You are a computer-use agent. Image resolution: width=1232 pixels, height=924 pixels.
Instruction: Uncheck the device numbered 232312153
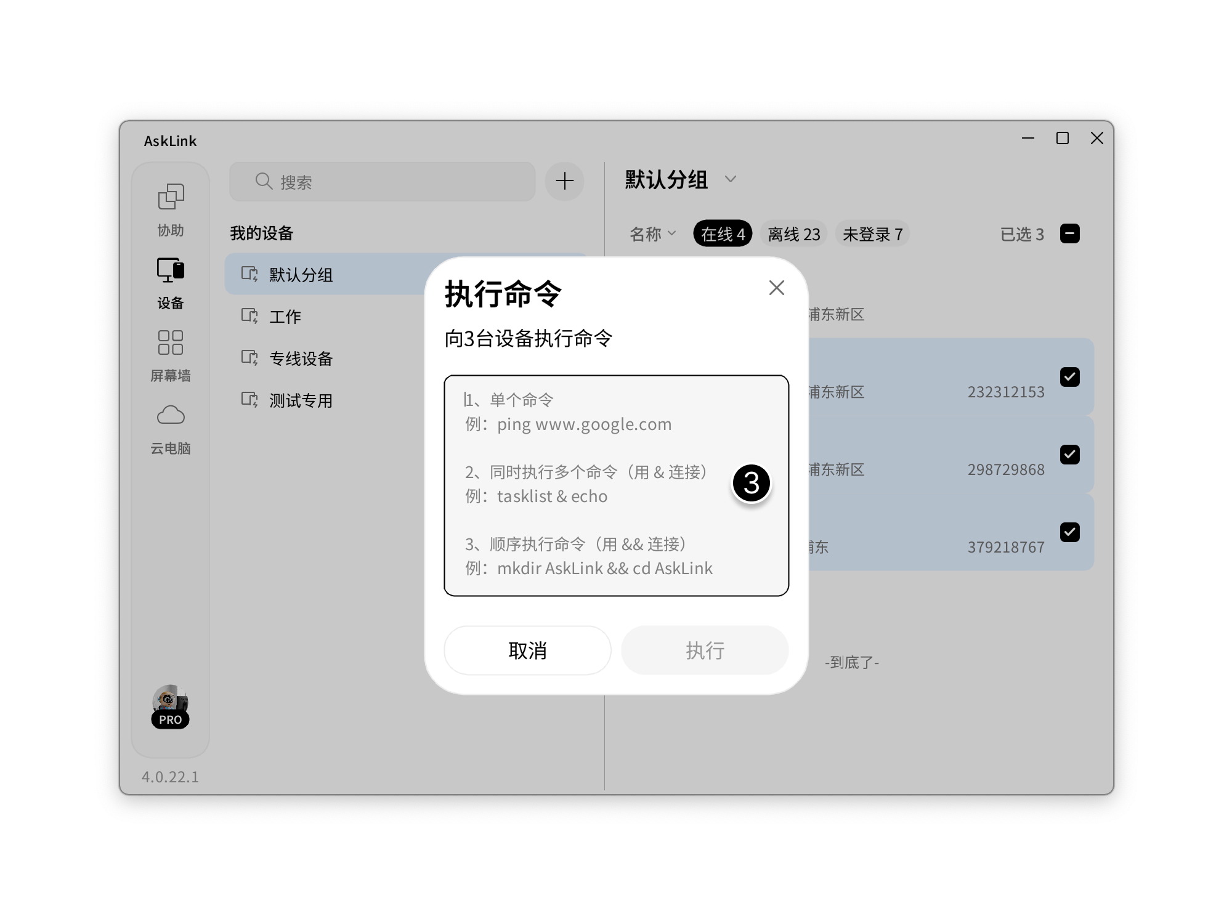1070,376
